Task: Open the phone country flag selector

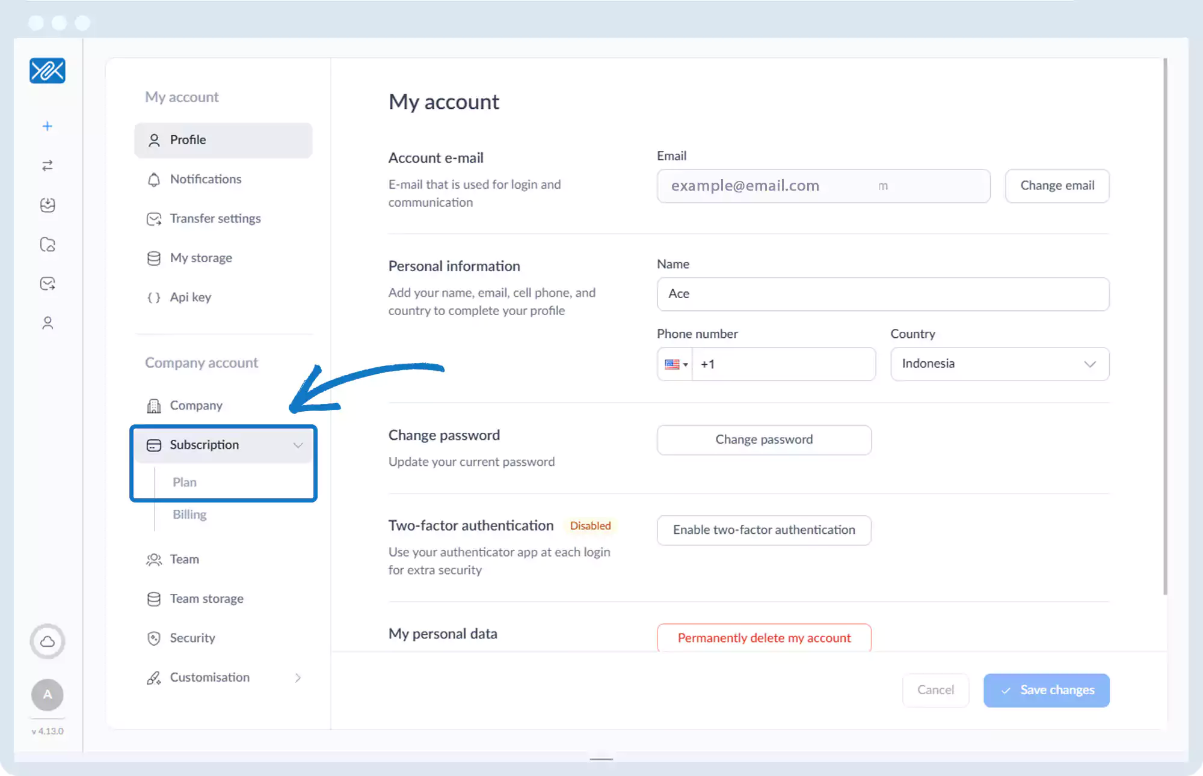Action: pos(675,364)
